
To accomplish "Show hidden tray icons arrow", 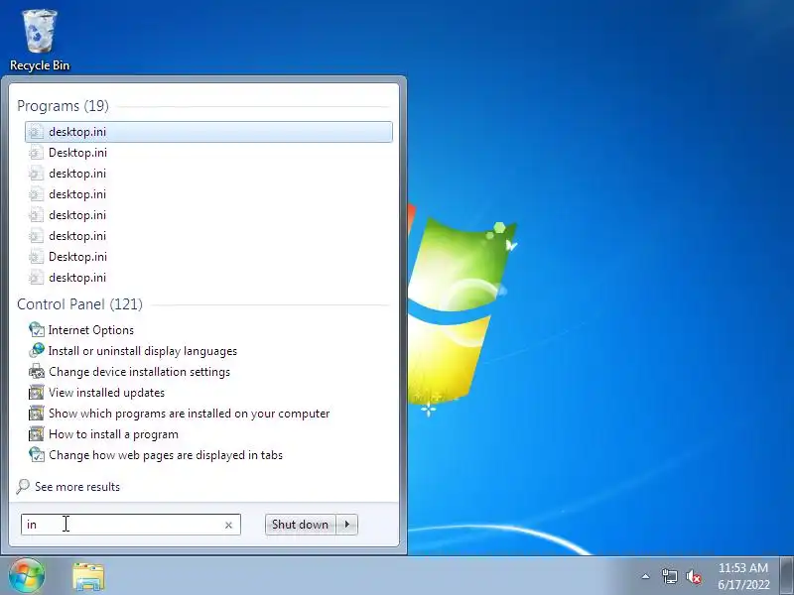I will (x=646, y=576).
